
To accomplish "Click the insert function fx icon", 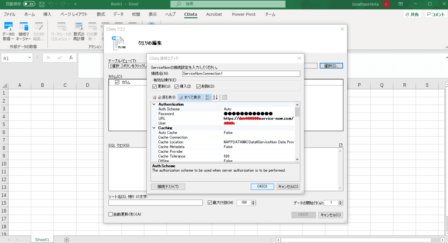I will (71, 58).
